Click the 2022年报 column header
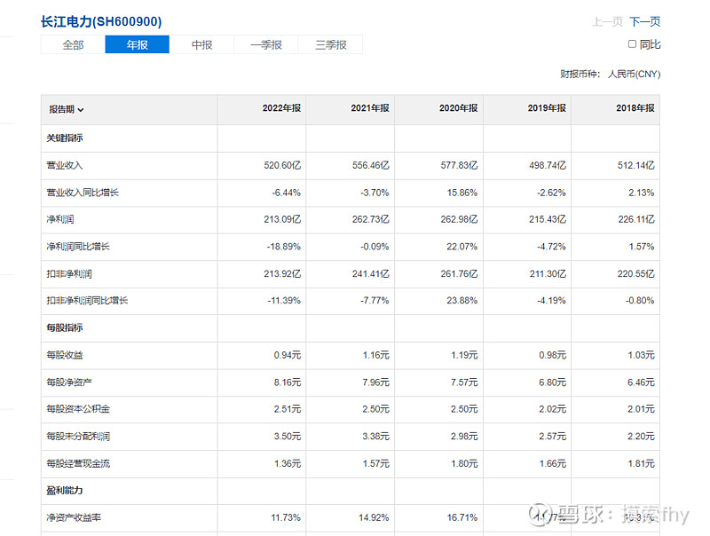The image size is (710, 536). (281, 108)
